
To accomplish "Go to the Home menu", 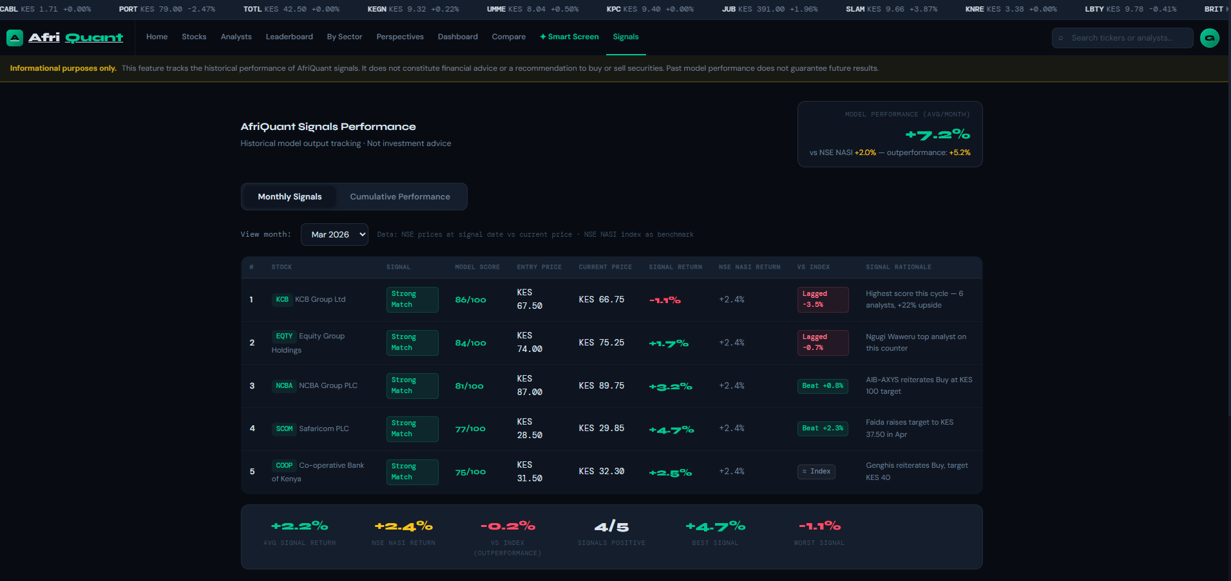I will [157, 37].
